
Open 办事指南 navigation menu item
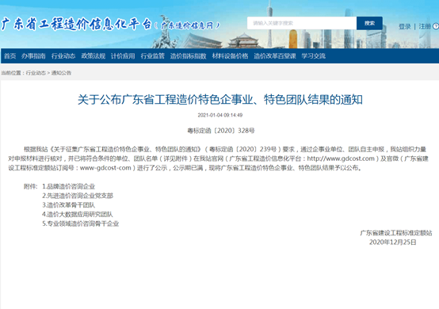[33, 56]
